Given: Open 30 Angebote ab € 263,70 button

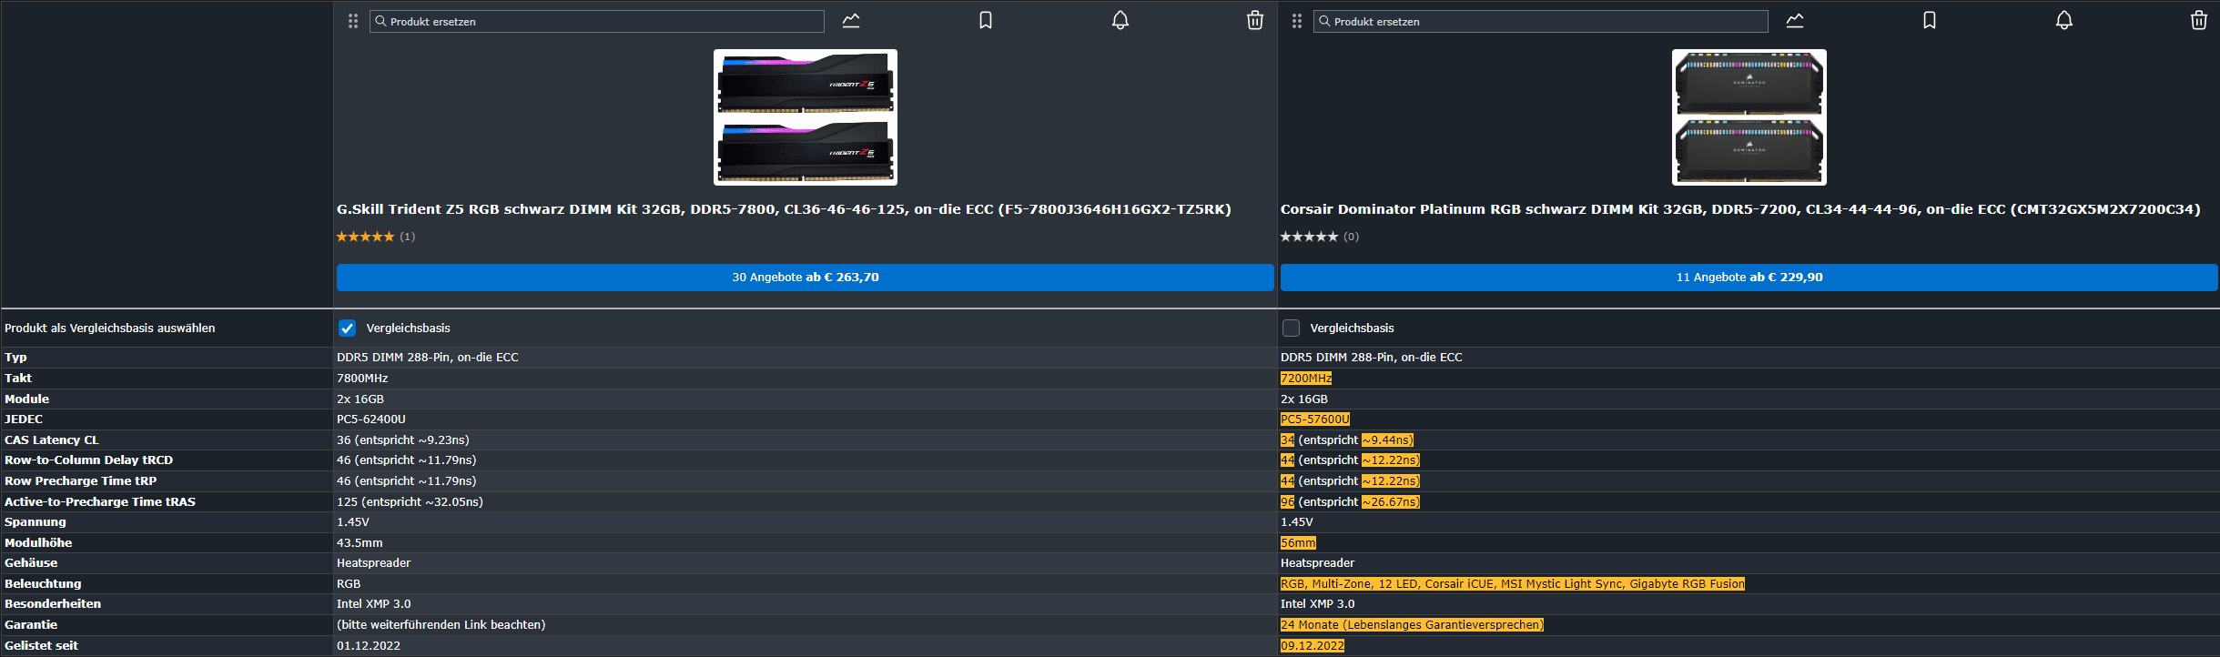Looking at the screenshot, I should pos(806,278).
